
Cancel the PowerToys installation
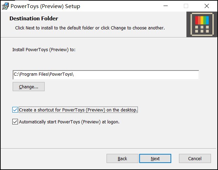pos(195,158)
